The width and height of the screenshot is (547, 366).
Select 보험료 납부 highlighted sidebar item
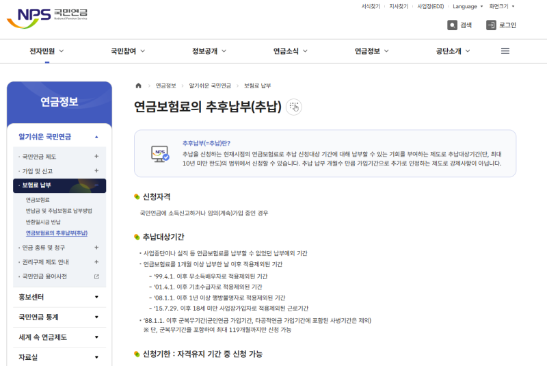coord(59,185)
